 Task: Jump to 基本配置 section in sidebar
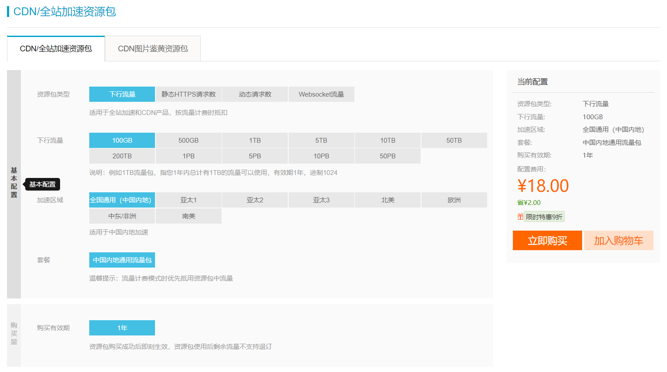(x=14, y=182)
